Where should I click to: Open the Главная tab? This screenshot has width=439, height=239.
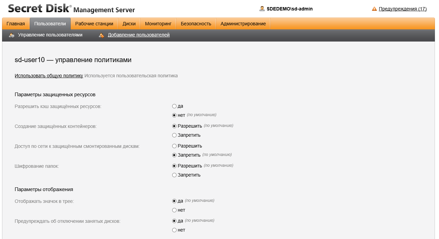coord(16,24)
